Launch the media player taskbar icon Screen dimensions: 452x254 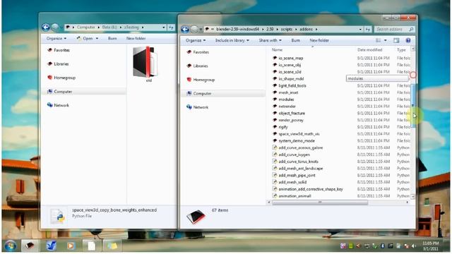click(71, 246)
